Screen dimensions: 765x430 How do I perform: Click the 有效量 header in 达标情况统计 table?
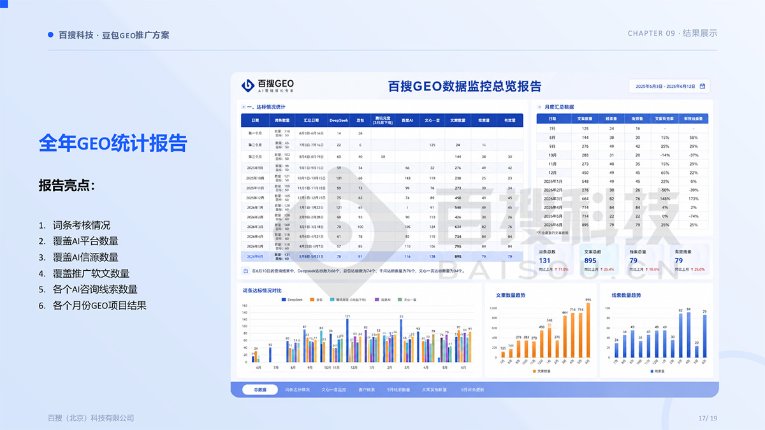[x=510, y=120]
